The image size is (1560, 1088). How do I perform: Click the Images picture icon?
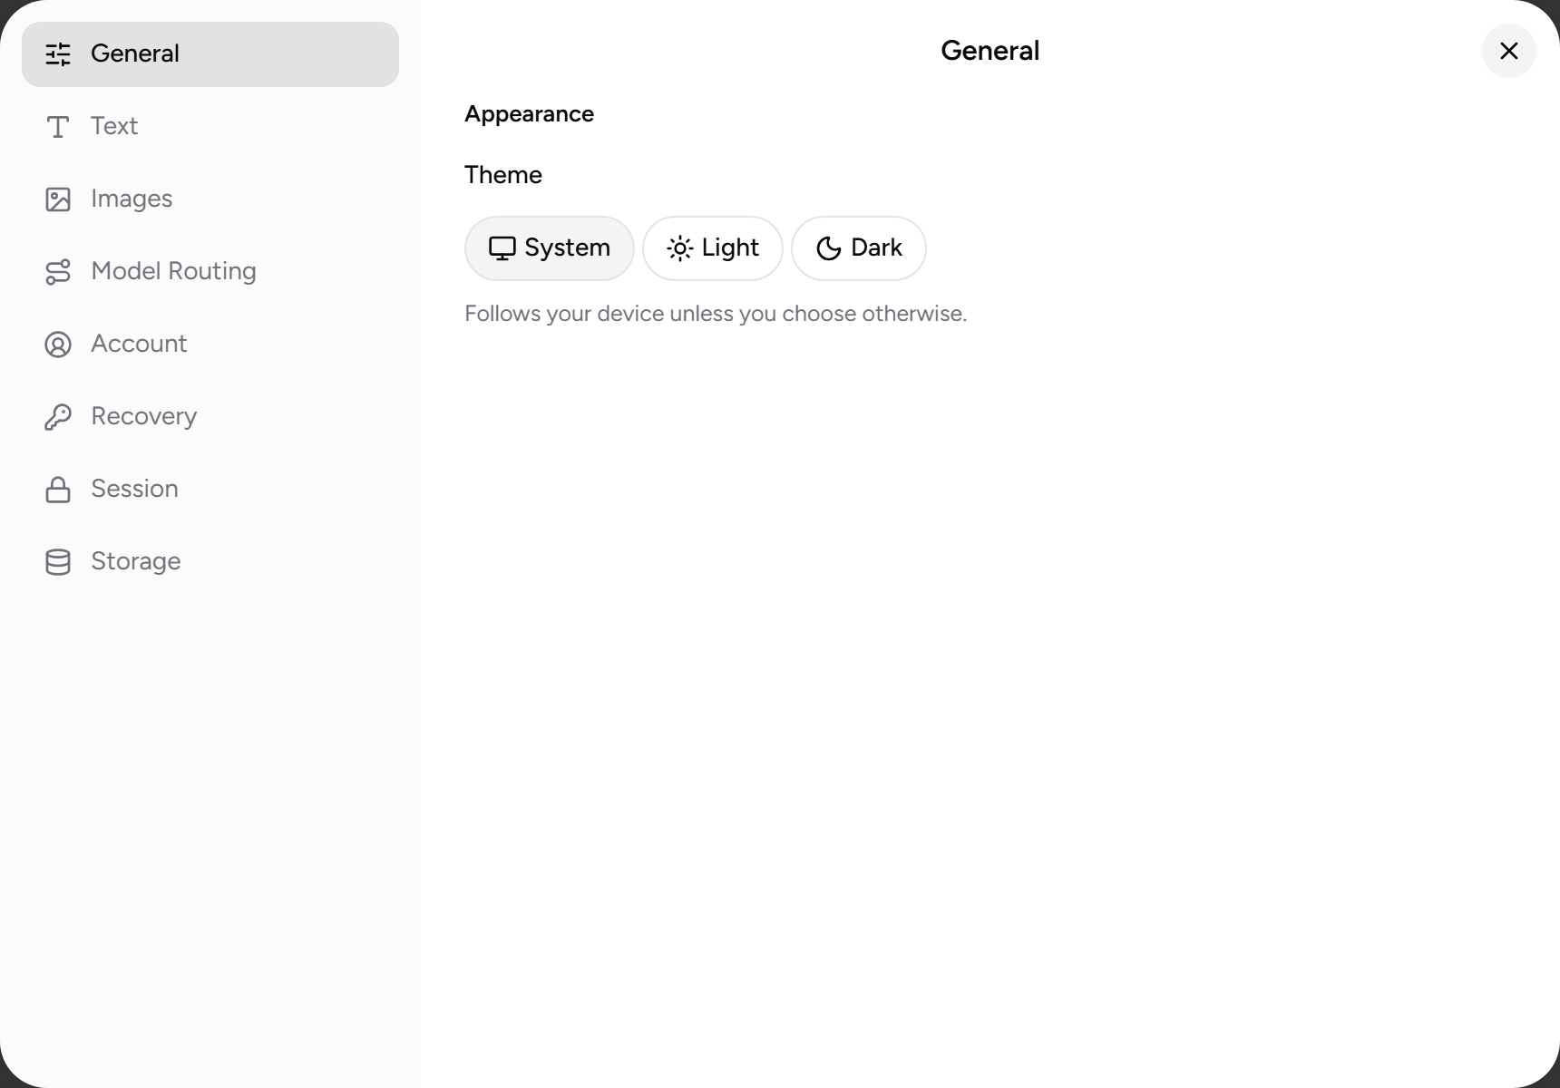pyautogui.click(x=58, y=199)
